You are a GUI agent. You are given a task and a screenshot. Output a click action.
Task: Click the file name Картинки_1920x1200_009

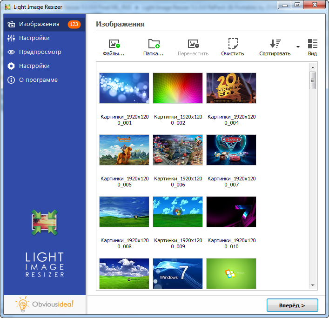tap(178, 243)
